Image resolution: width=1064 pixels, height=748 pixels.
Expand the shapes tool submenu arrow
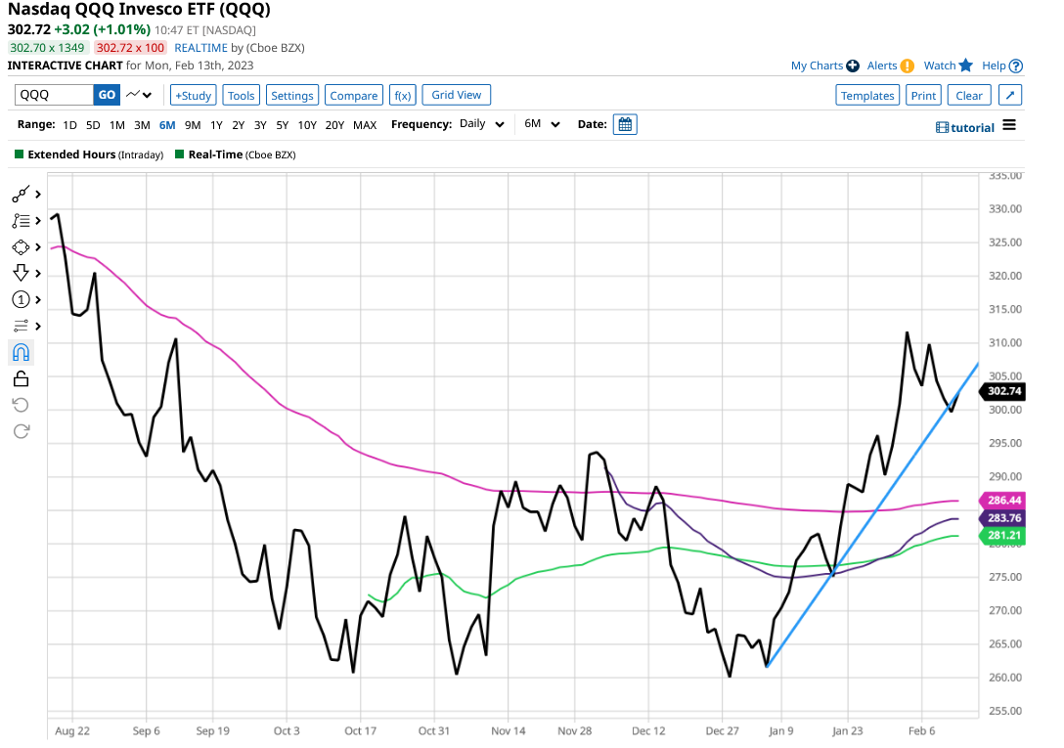38,247
